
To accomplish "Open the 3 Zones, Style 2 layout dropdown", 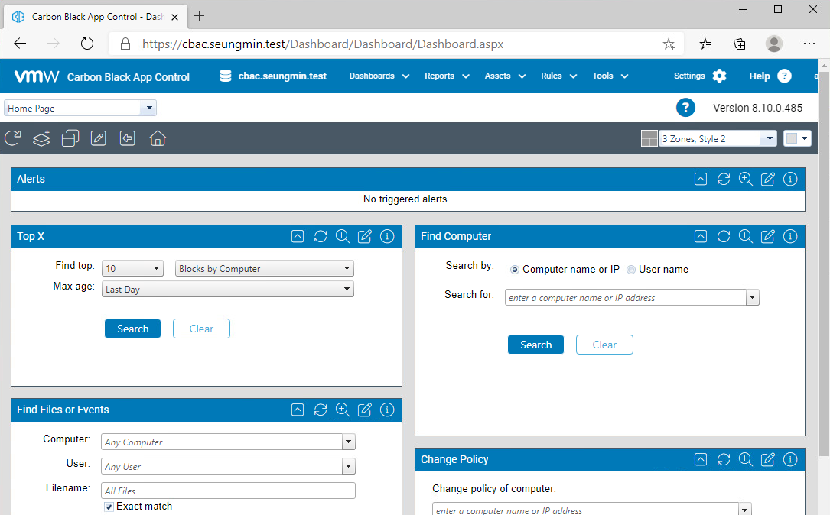I will tap(718, 138).
